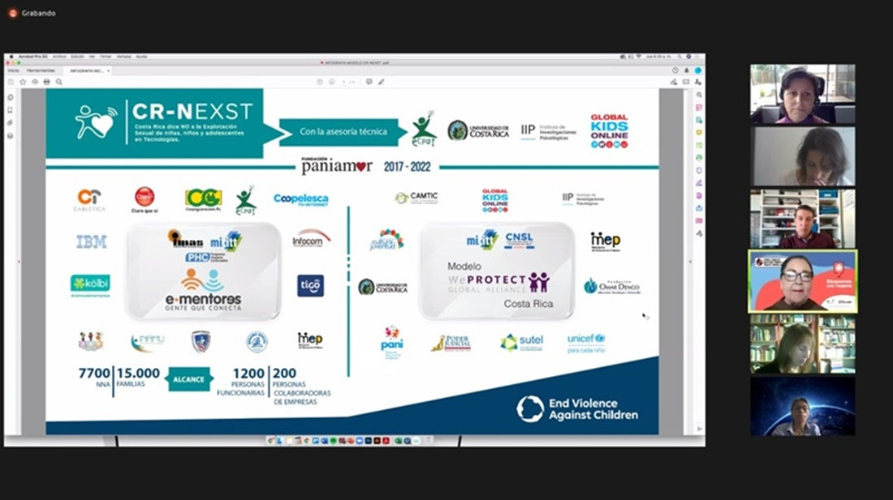The width and height of the screenshot is (893, 500).
Task: Click the print icon in Acrobat toolbar
Action: pyautogui.click(x=47, y=82)
